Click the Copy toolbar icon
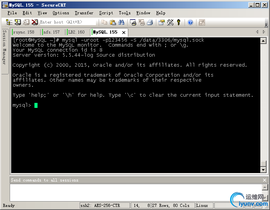The image size is (270, 210). (104, 22)
